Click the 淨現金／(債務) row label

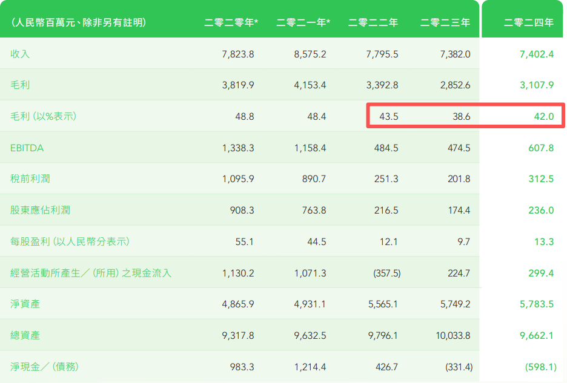pyautogui.click(x=44, y=367)
